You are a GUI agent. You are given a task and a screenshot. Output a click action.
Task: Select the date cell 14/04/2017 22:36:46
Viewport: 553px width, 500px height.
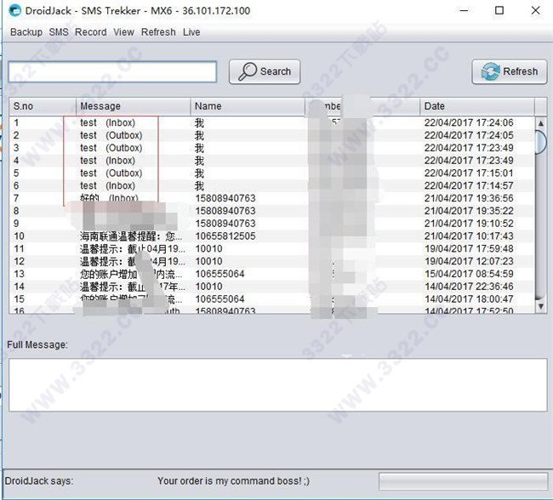(x=469, y=287)
